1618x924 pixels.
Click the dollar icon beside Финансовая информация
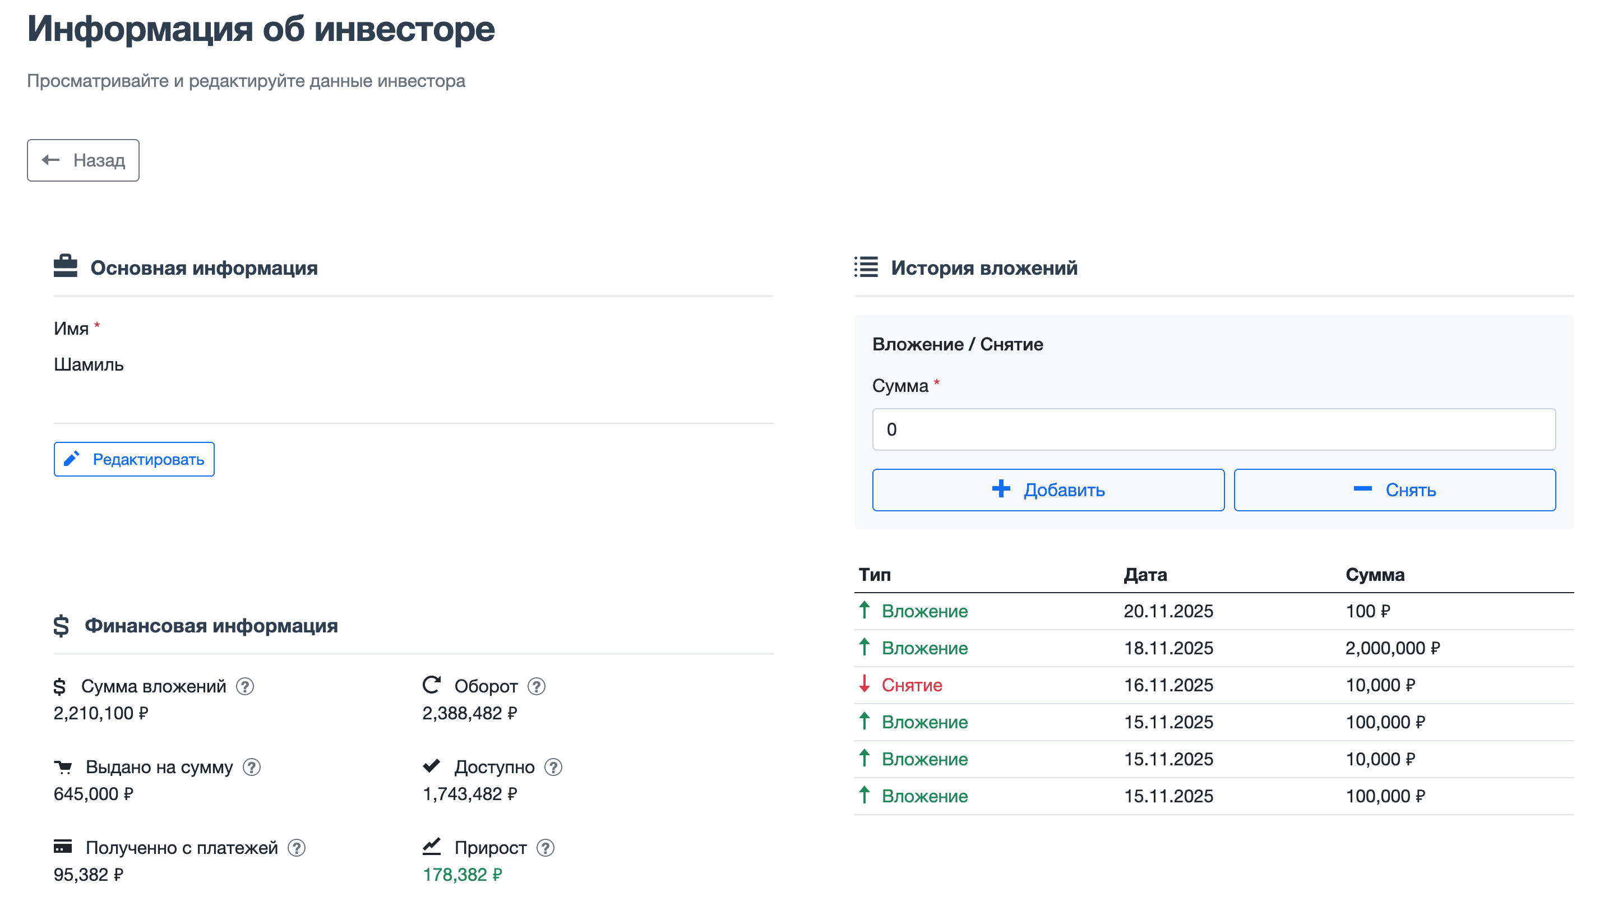61,625
